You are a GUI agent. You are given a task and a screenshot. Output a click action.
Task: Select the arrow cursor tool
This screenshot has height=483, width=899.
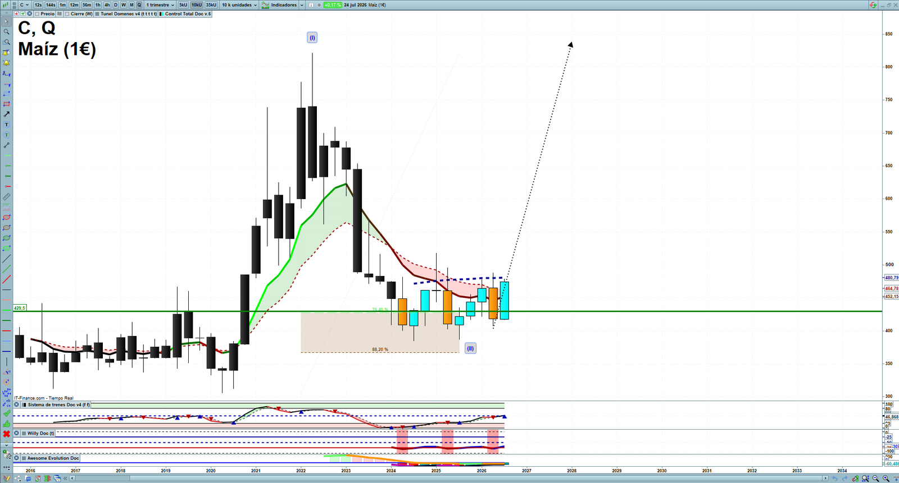point(6,21)
